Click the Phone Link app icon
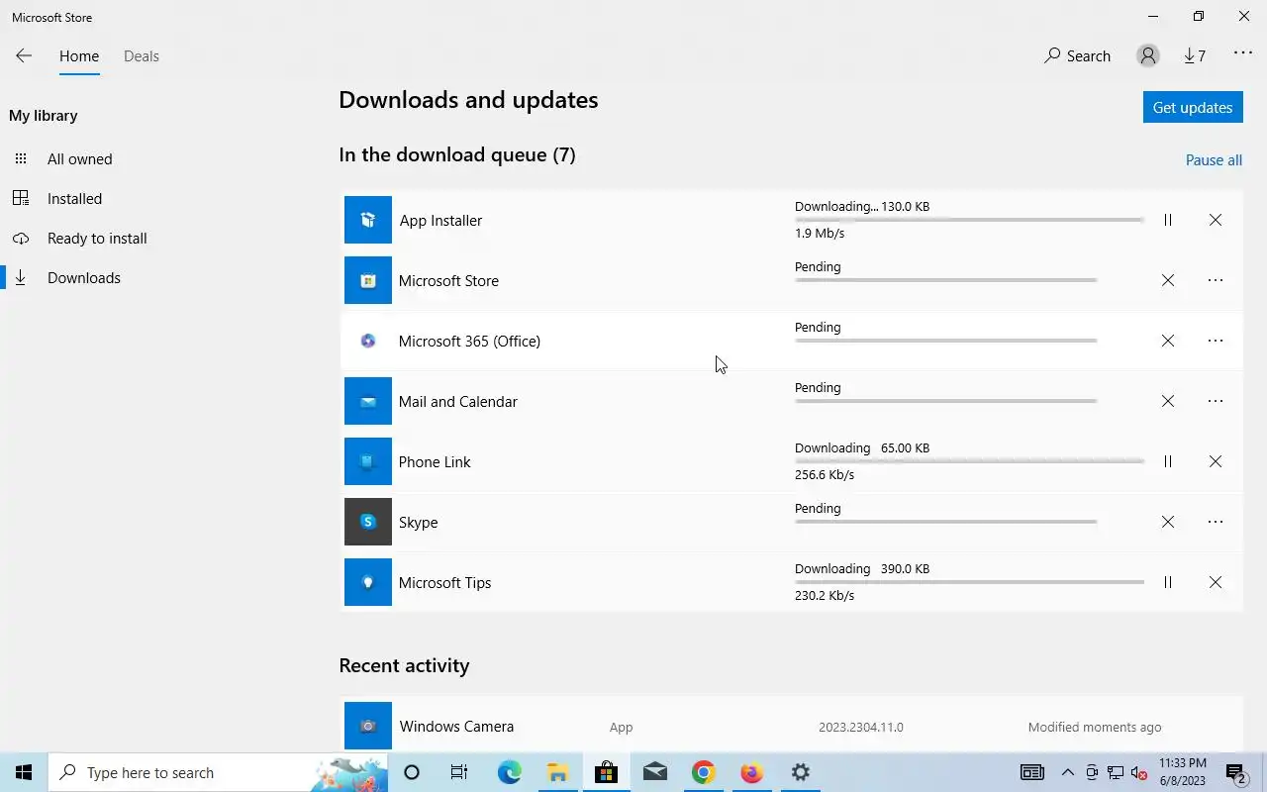 pos(368,461)
